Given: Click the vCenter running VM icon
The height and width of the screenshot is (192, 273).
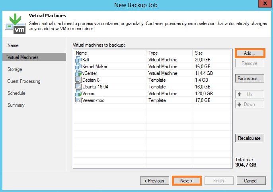Looking at the screenshot, I should 78,73.
